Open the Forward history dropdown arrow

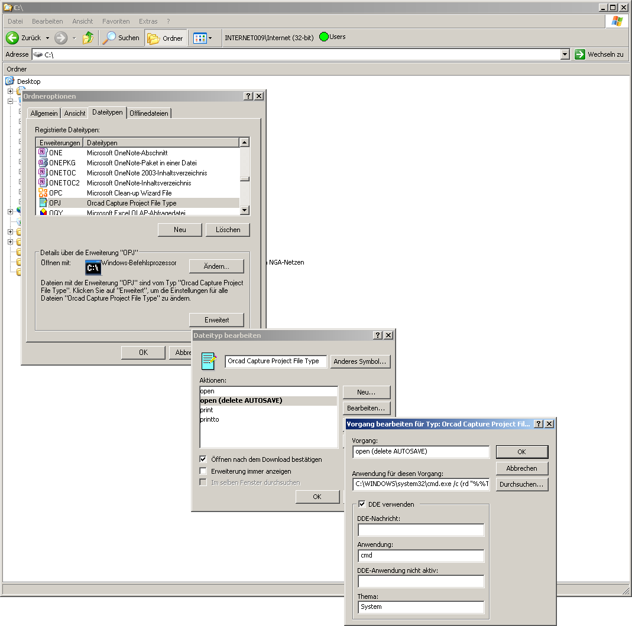point(74,38)
